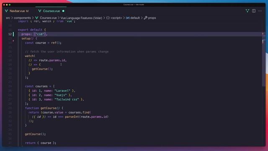
Task: Click the Vue icon on Navbar.vue tab
Action: pyautogui.click(x=6, y=11)
